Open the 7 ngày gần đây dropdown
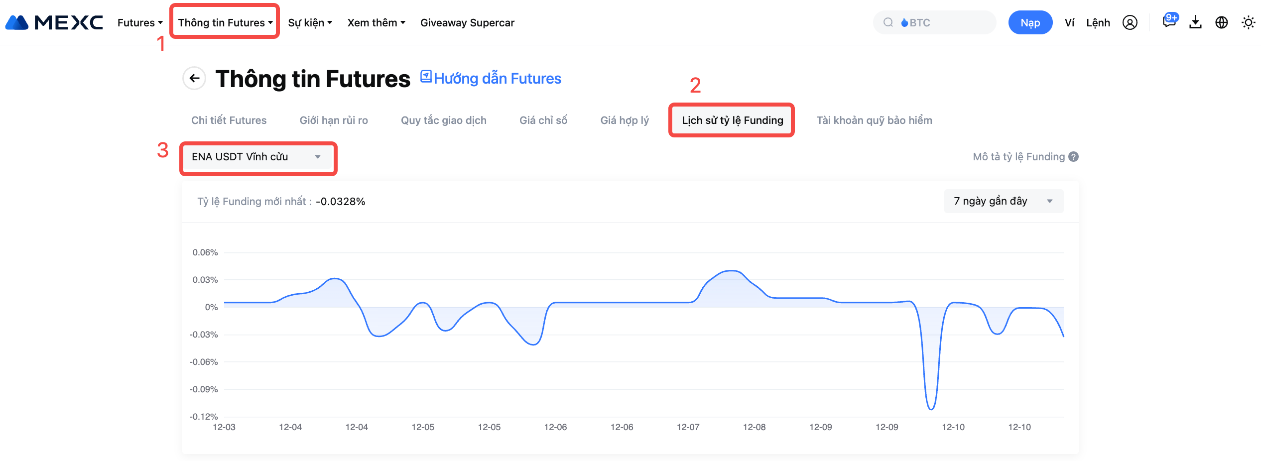 coord(1003,201)
